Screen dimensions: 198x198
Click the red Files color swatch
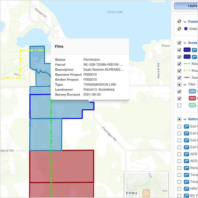point(192,99)
